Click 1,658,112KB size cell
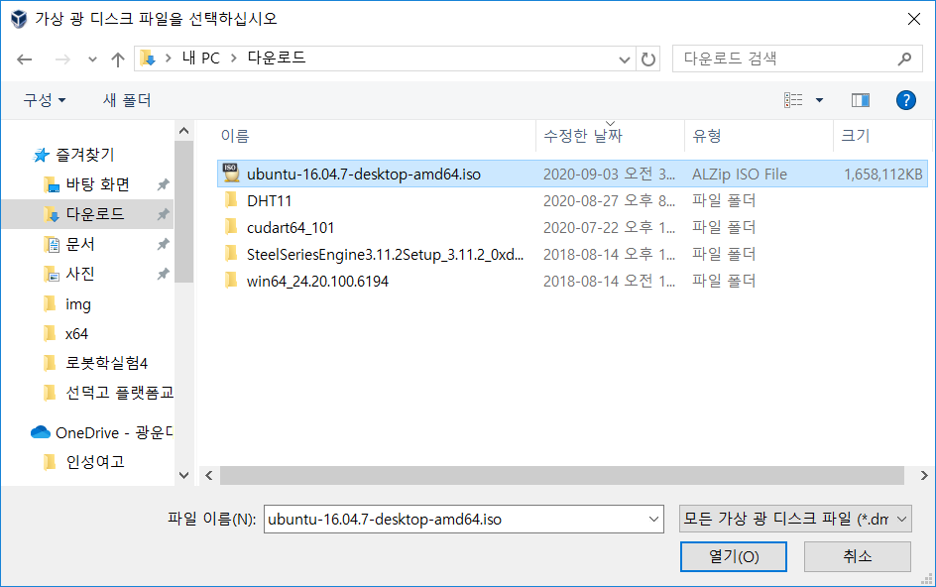Viewport: 936px width, 587px height. tap(882, 175)
